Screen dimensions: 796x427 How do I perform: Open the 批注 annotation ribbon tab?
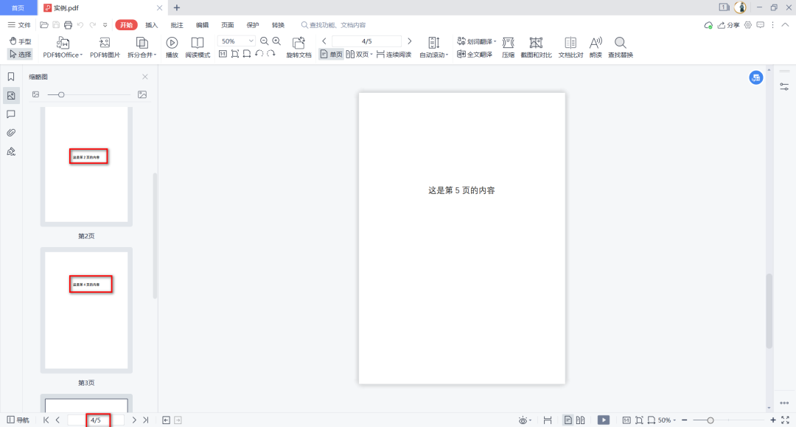pos(177,25)
